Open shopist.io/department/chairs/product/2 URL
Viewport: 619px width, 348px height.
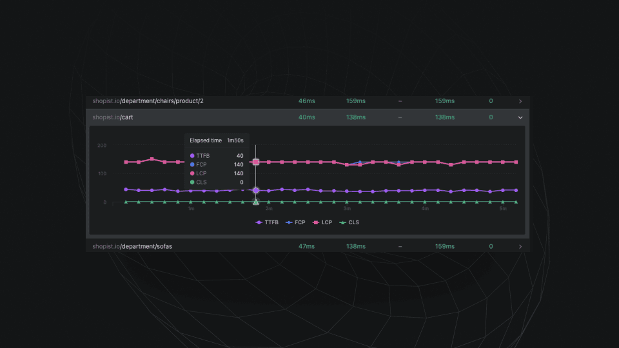[148, 101]
